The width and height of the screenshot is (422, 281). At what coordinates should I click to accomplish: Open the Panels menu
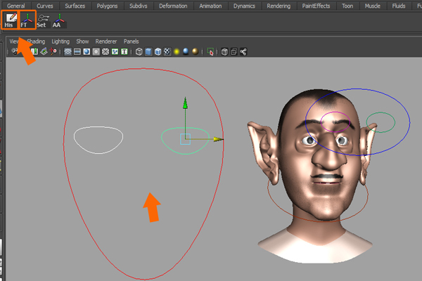click(x=131, y=41)
